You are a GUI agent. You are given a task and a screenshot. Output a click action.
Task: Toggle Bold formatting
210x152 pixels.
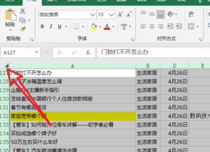tap(42, 26)
